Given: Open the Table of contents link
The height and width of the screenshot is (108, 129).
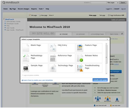Looking at the screenshot, I should (x=118, y=20).
